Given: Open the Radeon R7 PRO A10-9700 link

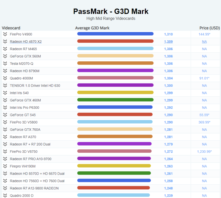Looking at the screenshot, I should [31, 159].
